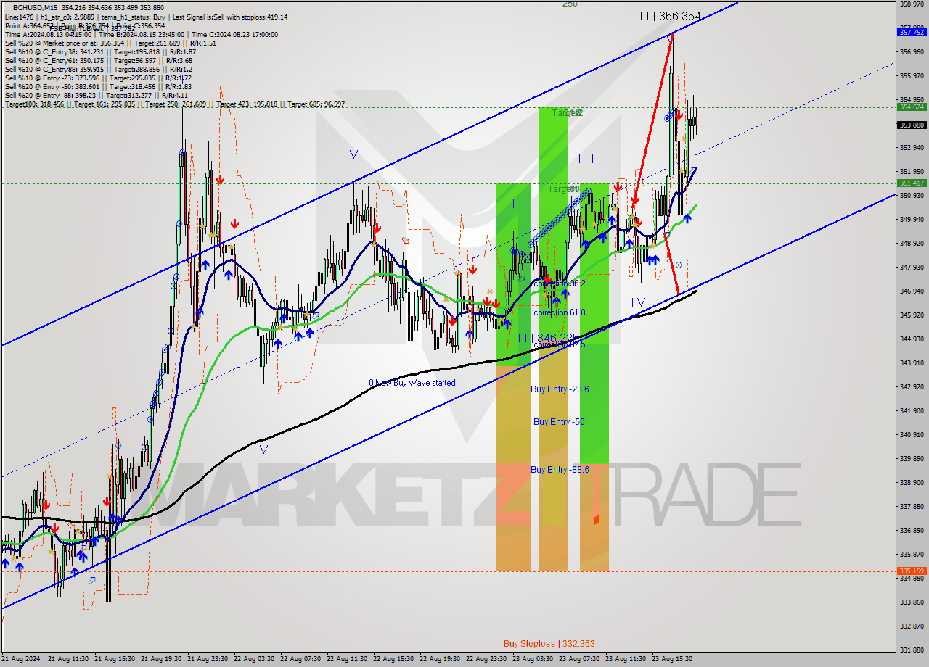Click the 22 Aug 11:30 time label
The height and width of the screenshot is (667, 929).
coord(347,659)
